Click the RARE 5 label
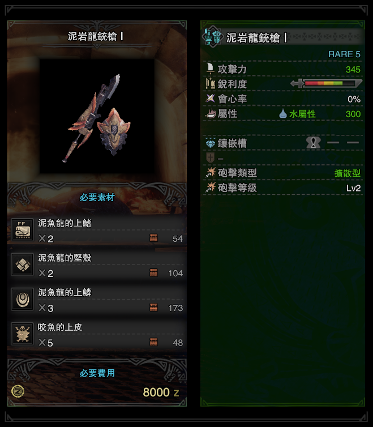The width and height of the screenshot is (373, 427). (344, 54)
